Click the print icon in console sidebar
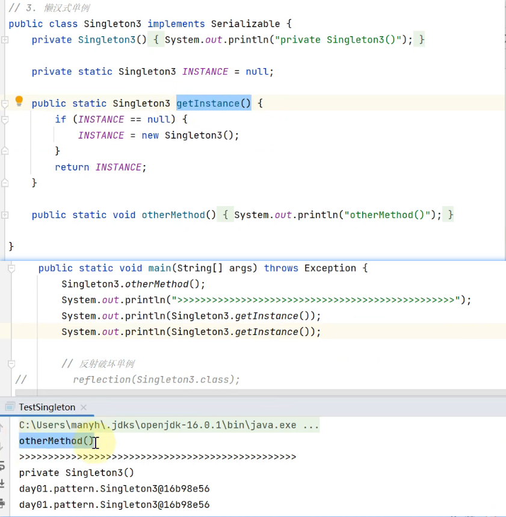506x517 pixels. click(3, 503)
